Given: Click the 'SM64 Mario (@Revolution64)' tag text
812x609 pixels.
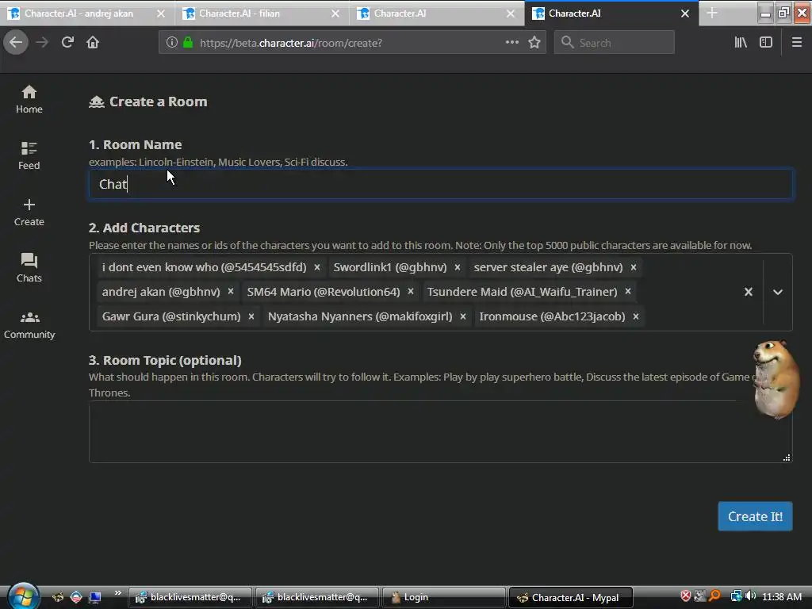Looking at the screenshot, I should [324, 292].
